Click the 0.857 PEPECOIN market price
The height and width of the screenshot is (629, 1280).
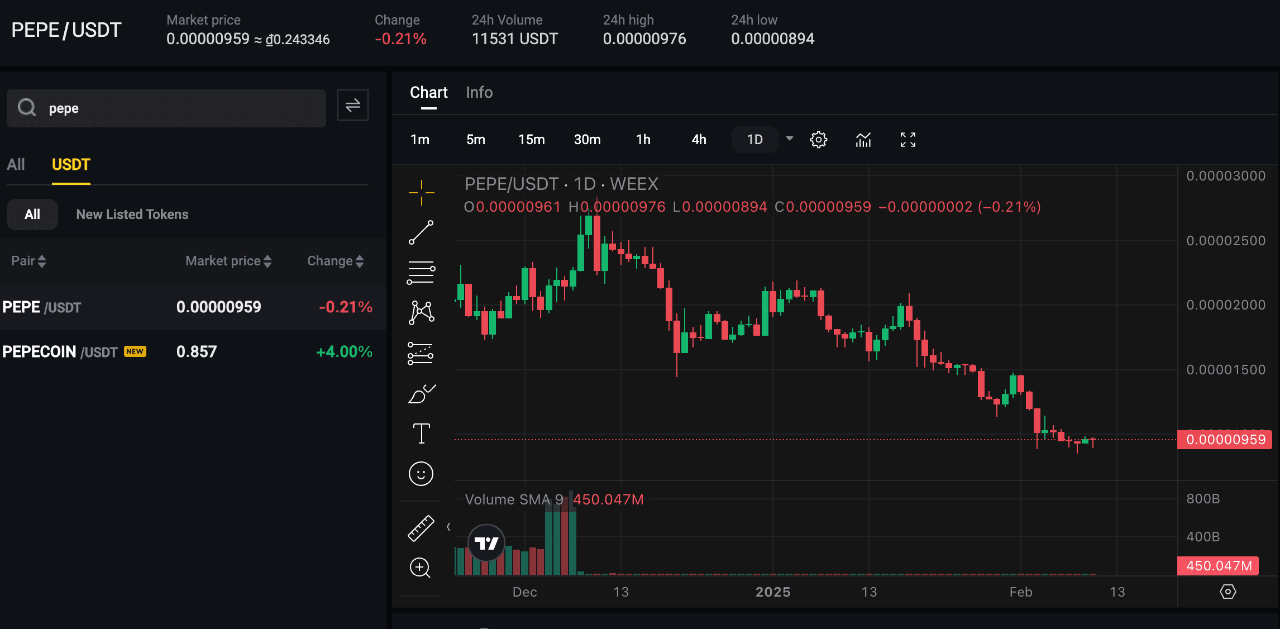pyautogui.click(x=197, y=352)
